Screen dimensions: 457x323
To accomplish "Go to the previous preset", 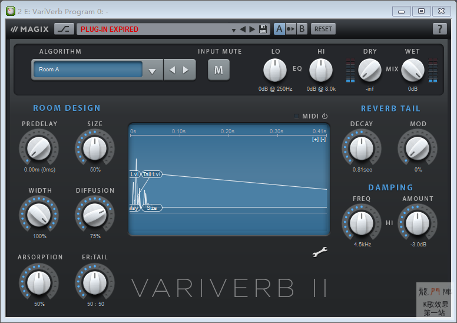I will pyautogui.click(x=243, y=29).
